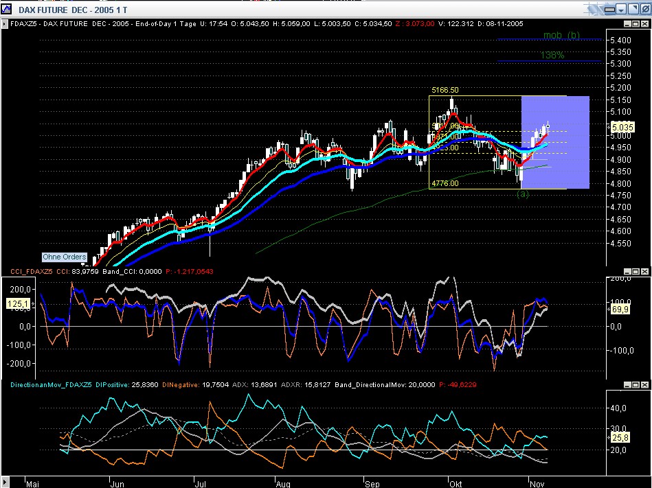Click the H: 5.059,00 high value
The image size is (652, 488).
[x=291, y=23]
